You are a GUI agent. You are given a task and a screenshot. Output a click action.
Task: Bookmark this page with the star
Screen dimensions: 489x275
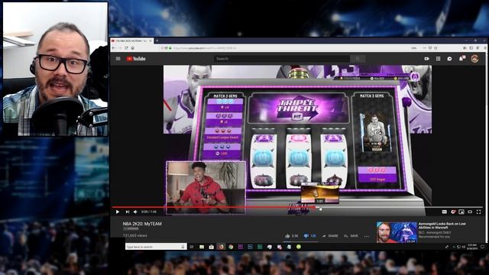[x=436, y=48]
